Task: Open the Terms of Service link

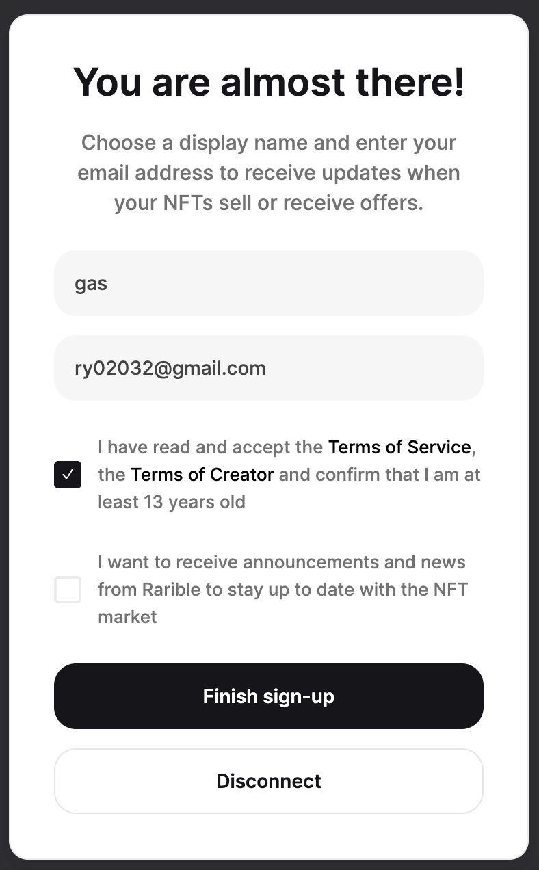Action: 399,447
